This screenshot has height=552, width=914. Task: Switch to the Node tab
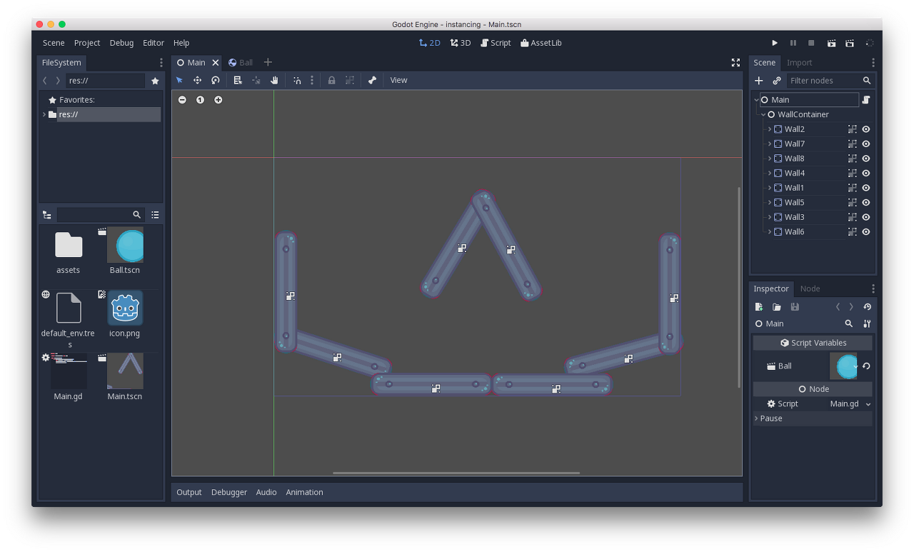[x=810, y=288]
